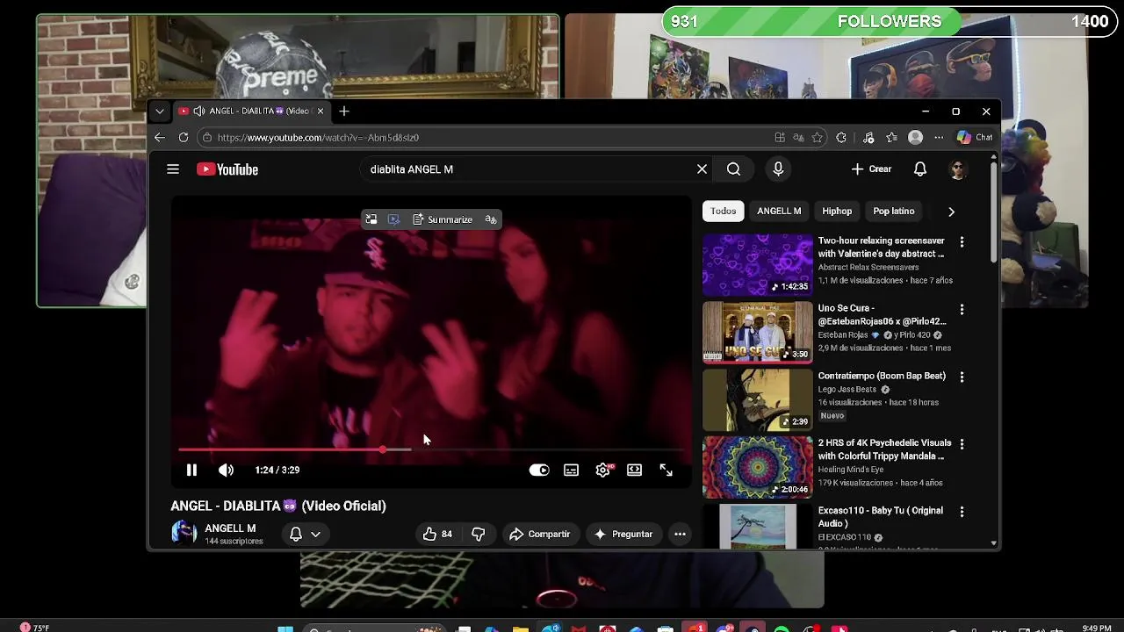This screenshot has height=632, width=1124.
Task: Reload the page with the refresh button
Action: [184, 138]
